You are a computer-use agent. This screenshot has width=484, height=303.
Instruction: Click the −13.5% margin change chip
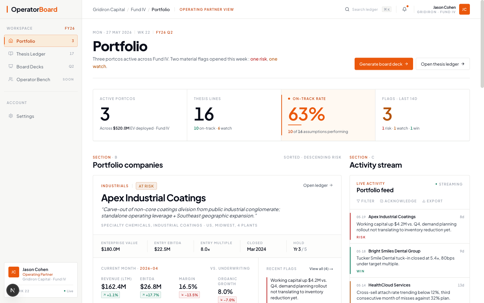(x=190, y=295)
